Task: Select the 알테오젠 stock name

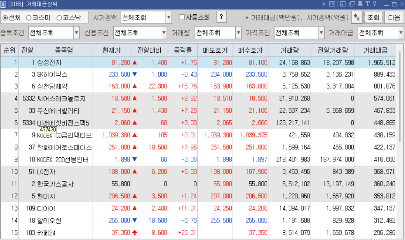Action: (x=49, y=220)
